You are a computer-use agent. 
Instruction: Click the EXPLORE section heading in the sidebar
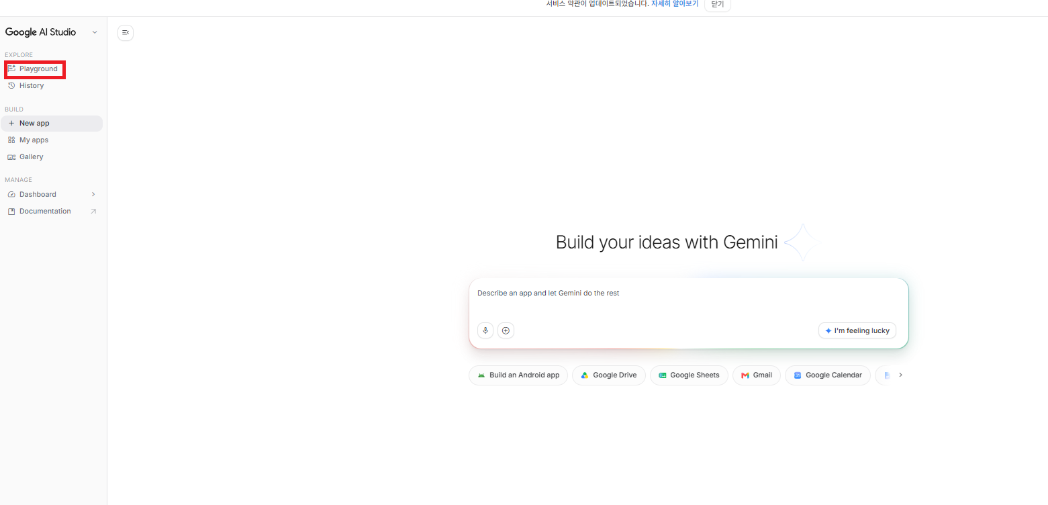pyautogui.click(x=19, y=55)
